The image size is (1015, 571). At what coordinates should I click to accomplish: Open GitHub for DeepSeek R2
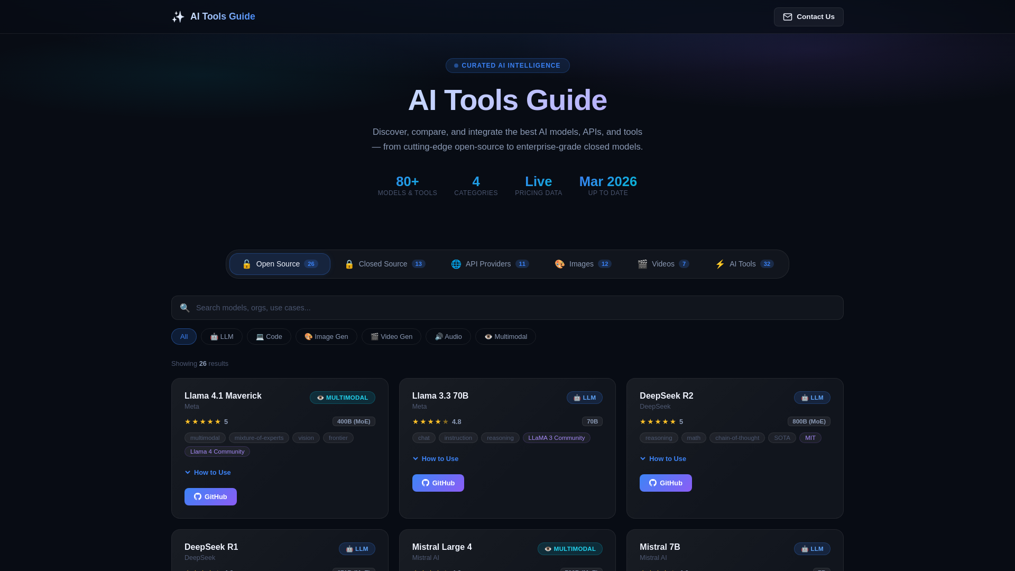coord(666,483)
